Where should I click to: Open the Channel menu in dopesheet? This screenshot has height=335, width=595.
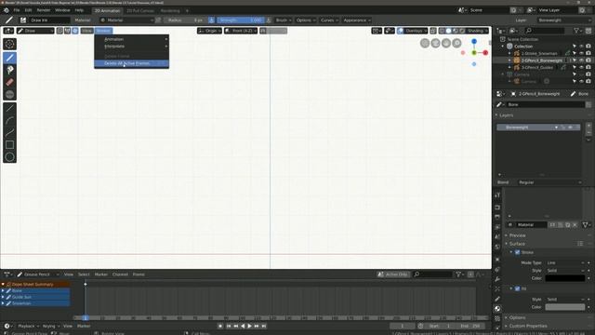[120, 275]
